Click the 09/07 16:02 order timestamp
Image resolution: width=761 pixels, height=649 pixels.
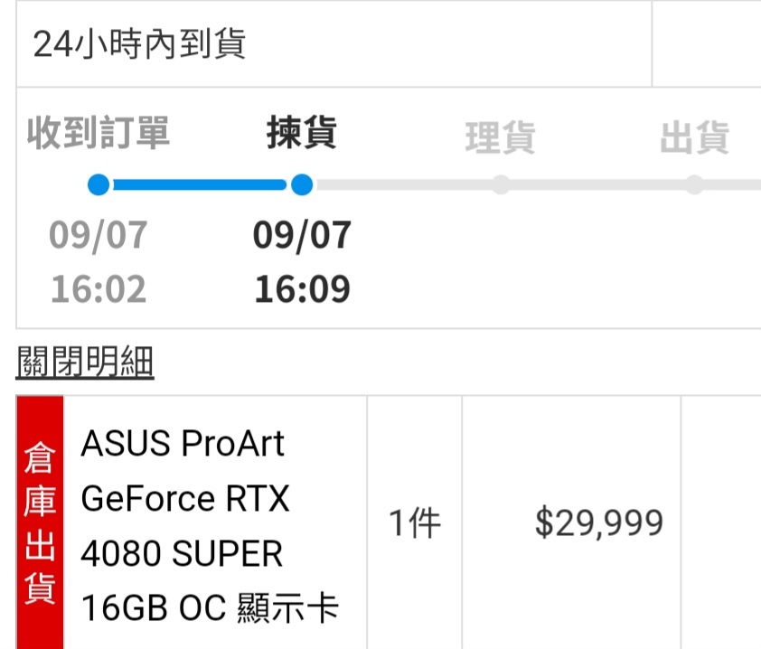point(99,262)
